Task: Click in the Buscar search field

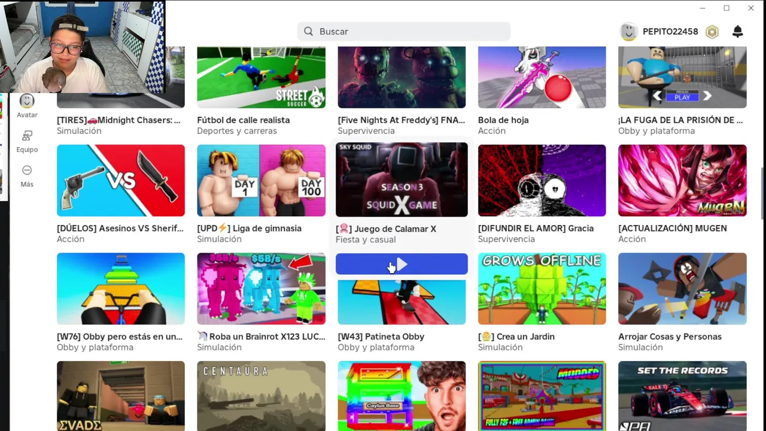Action: 404,31
